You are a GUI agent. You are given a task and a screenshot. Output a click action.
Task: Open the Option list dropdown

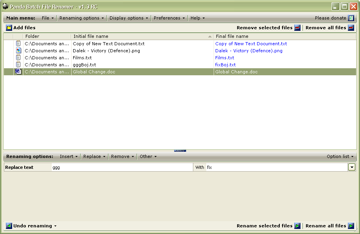click(340, 156)
